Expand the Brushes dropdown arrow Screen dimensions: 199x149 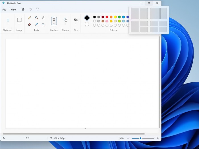(x=54, y=24)
